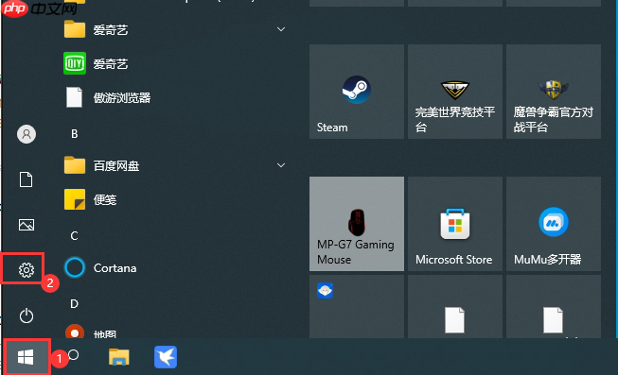Select the Cortana label text
The width and height of the screenshot is (618, 375).
(x=115, y=268)
